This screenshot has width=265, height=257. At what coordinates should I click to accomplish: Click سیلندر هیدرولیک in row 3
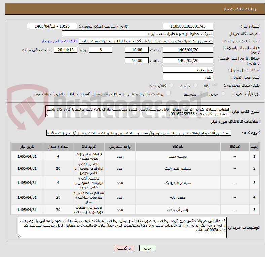(178, 183)
